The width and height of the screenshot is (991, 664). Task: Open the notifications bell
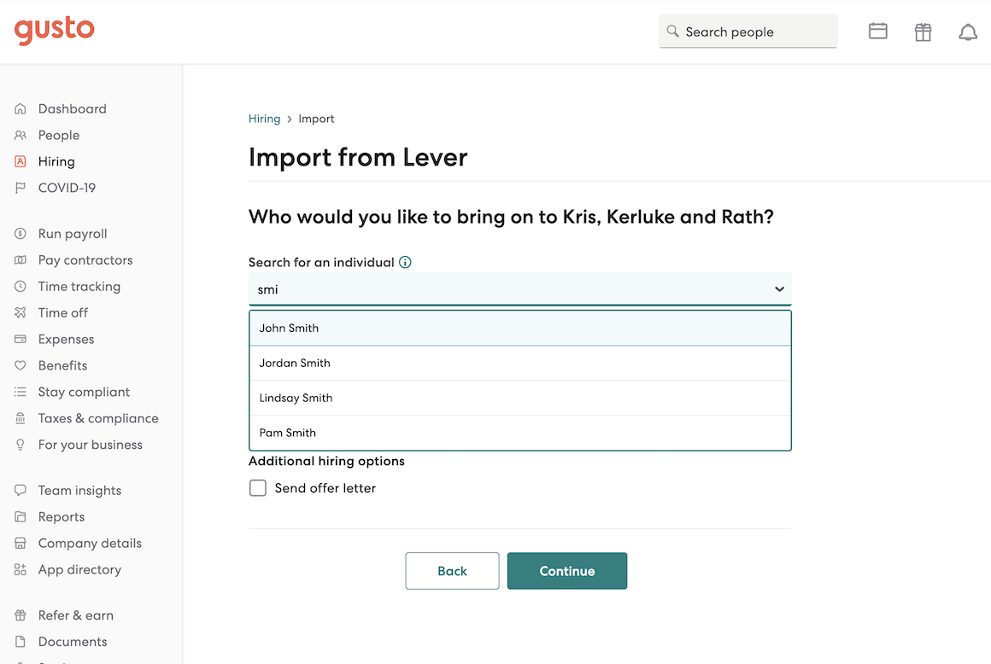968,32
